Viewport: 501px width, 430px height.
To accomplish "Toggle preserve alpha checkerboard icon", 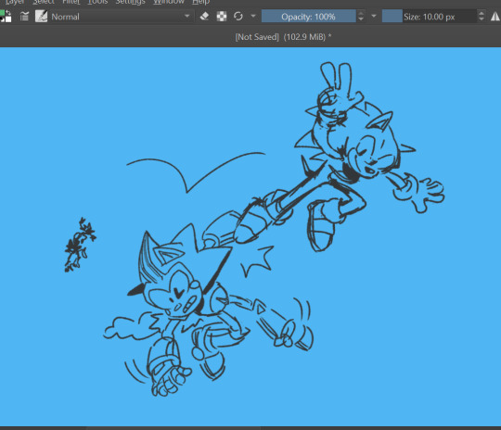I will click(x=222, y=17).
